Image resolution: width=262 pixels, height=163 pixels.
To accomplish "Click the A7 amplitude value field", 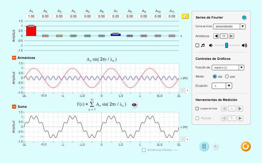I will 116,16.
